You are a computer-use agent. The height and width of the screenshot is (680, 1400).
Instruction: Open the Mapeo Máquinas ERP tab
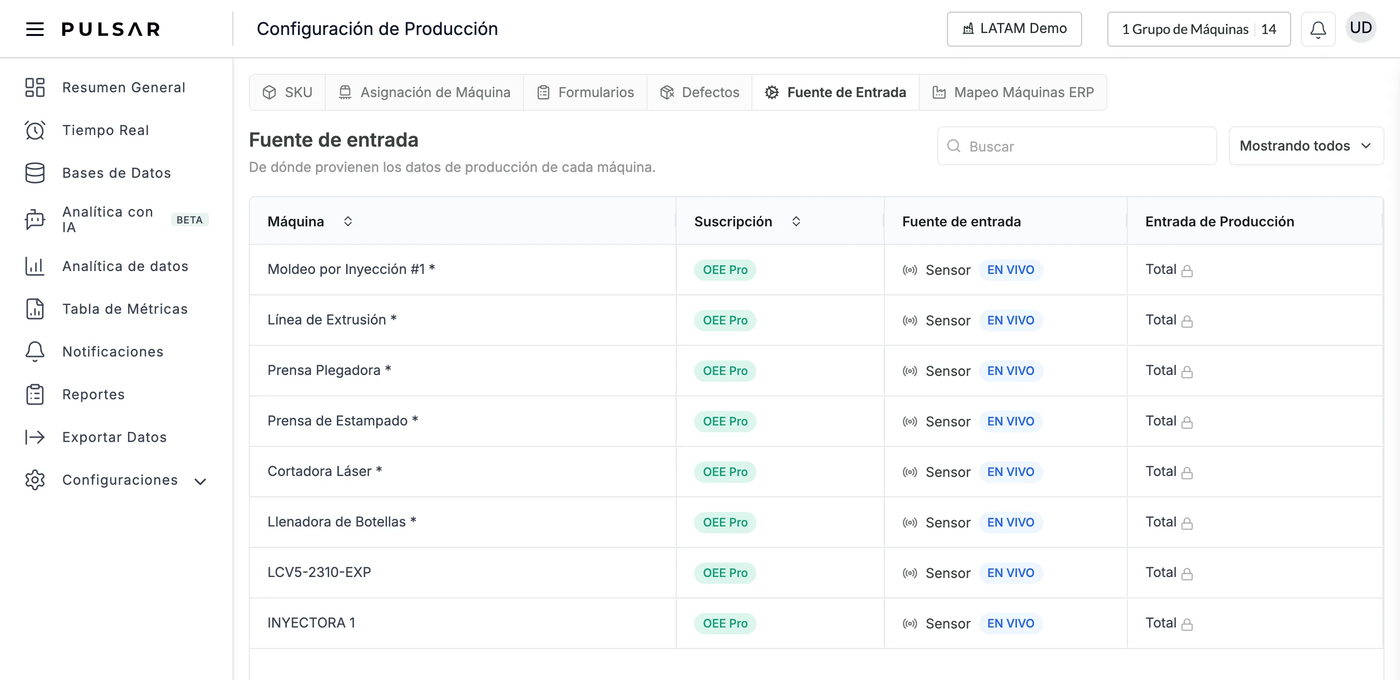pyautogui.click(x=1013, y=92)
